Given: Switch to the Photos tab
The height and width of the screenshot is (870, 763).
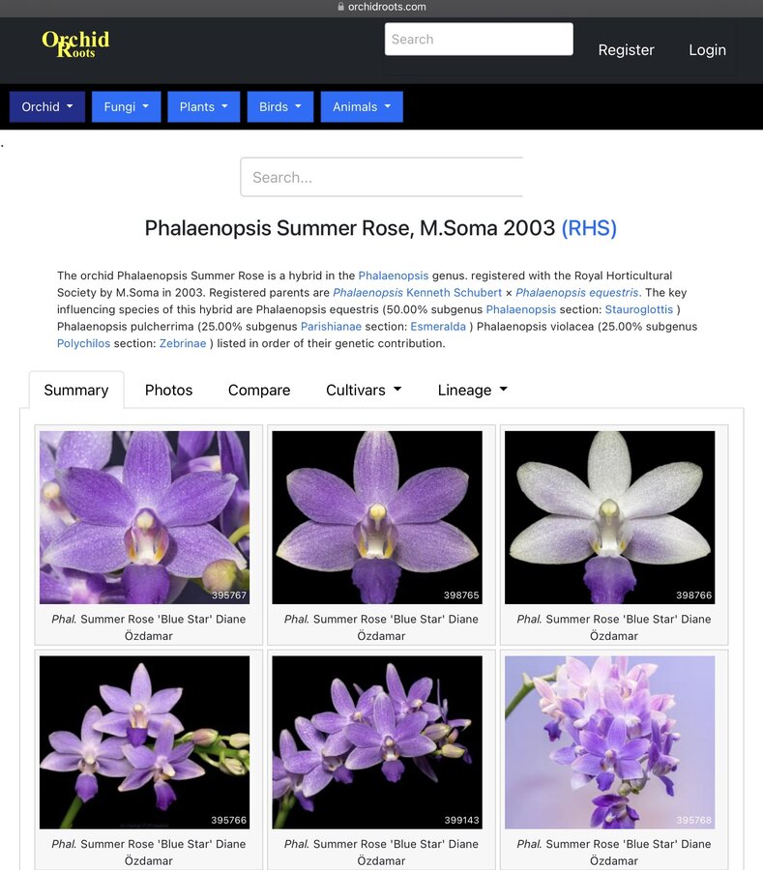Looking at the screenshot, I should (168, 390).
